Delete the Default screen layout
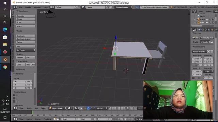 point(79,7)
